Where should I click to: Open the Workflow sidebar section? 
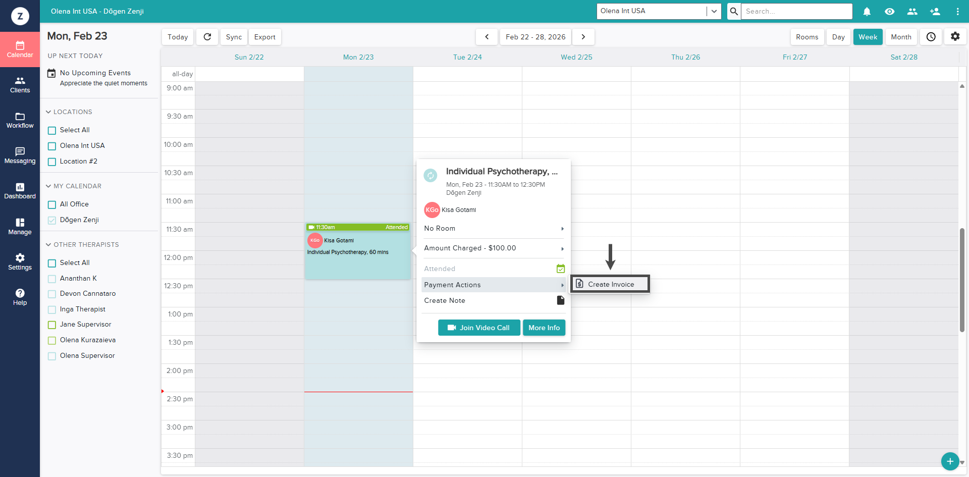point(20,120)
